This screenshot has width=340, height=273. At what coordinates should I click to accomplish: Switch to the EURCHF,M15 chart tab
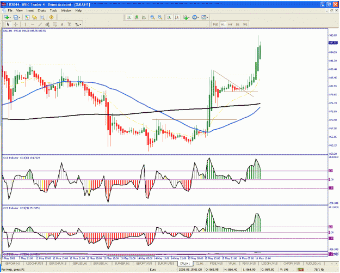(x=58, y=264)
